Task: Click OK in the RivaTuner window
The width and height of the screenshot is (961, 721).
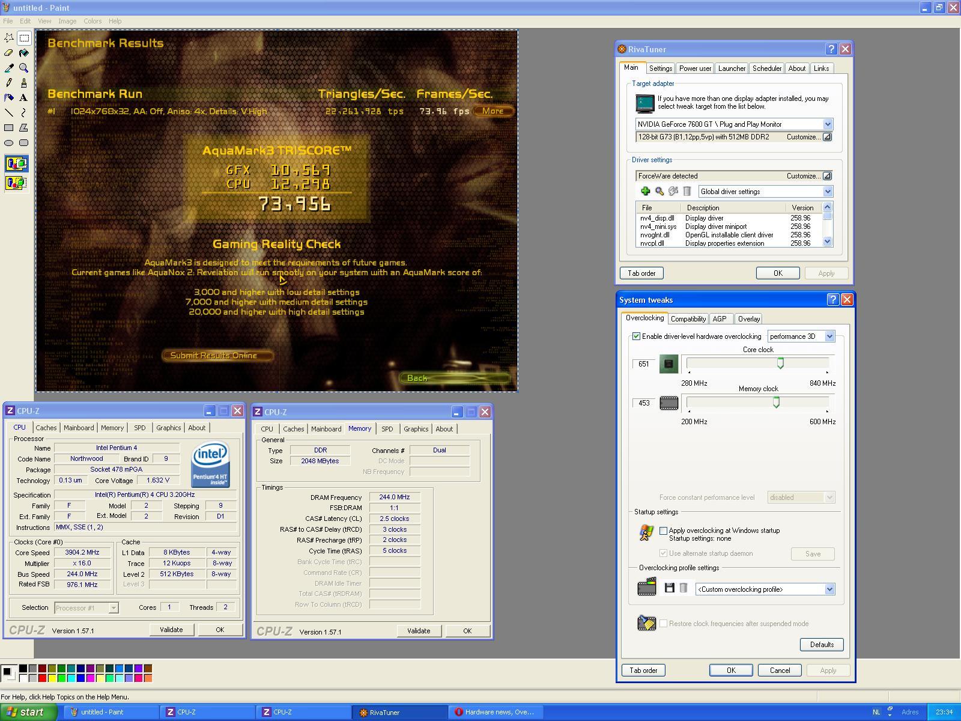Action: click(x=778, y=273)
